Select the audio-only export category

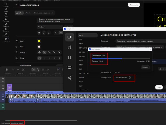[x=70, y=47]
